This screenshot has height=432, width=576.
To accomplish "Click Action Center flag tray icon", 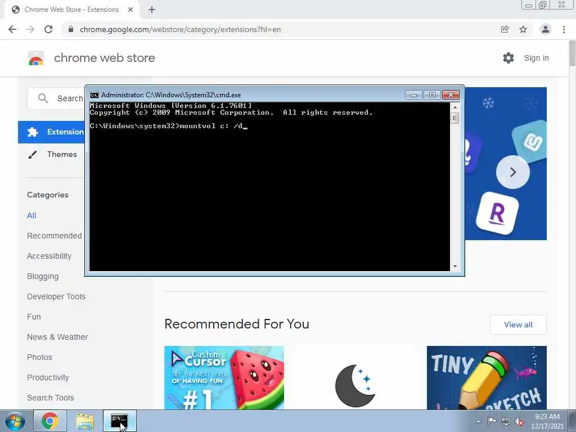I will [492, 421].
